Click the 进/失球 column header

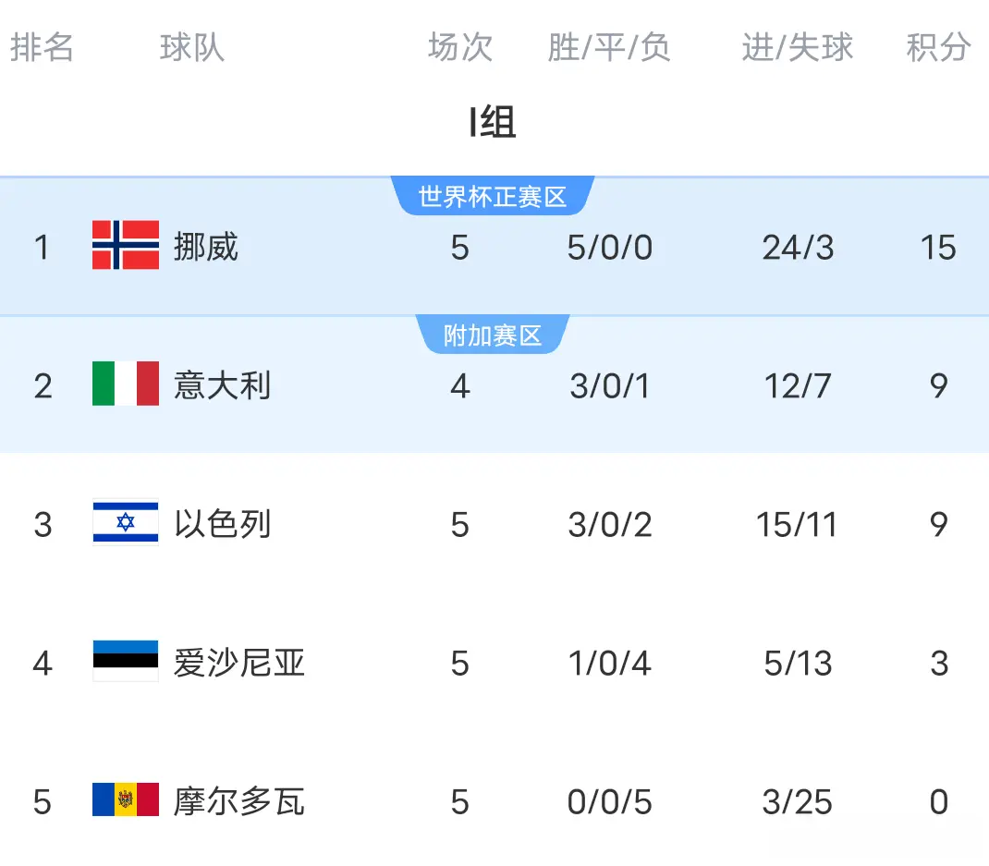point(797,48)
